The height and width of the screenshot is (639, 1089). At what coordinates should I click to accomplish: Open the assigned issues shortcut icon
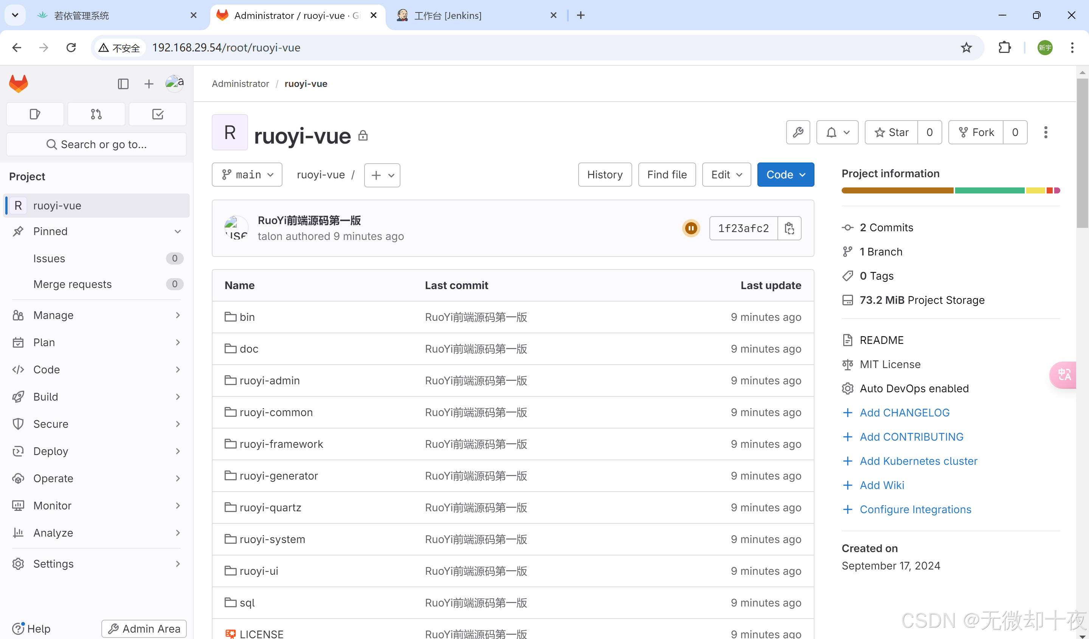tap(35, 114)
